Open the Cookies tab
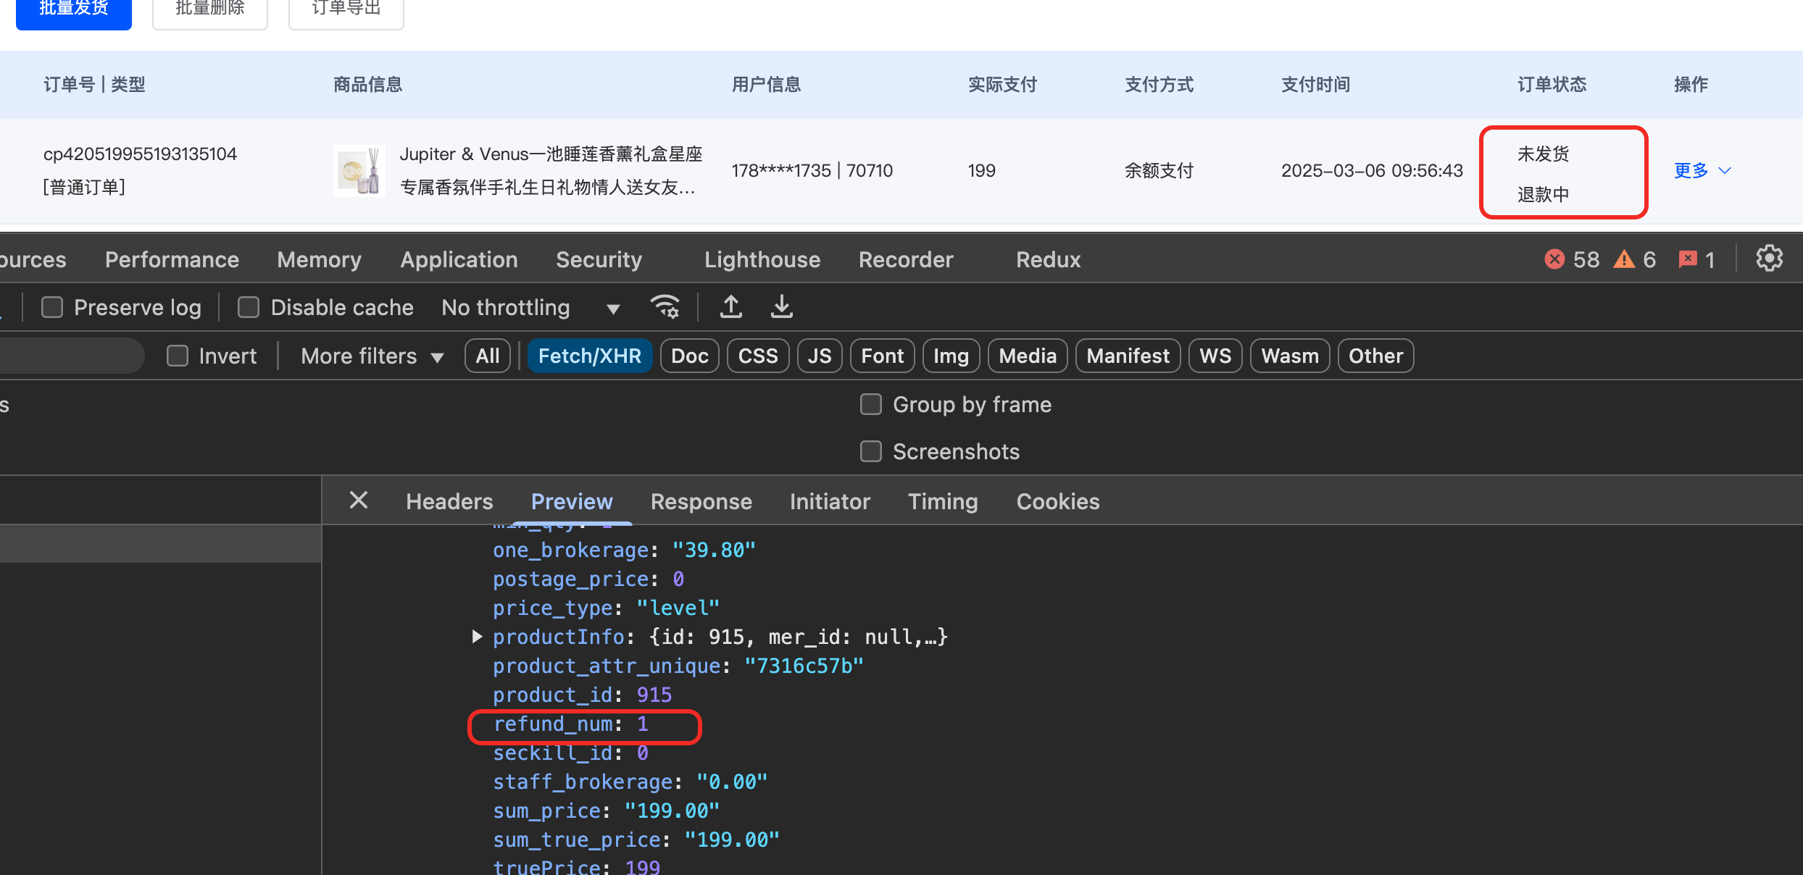 point(1057,501)
